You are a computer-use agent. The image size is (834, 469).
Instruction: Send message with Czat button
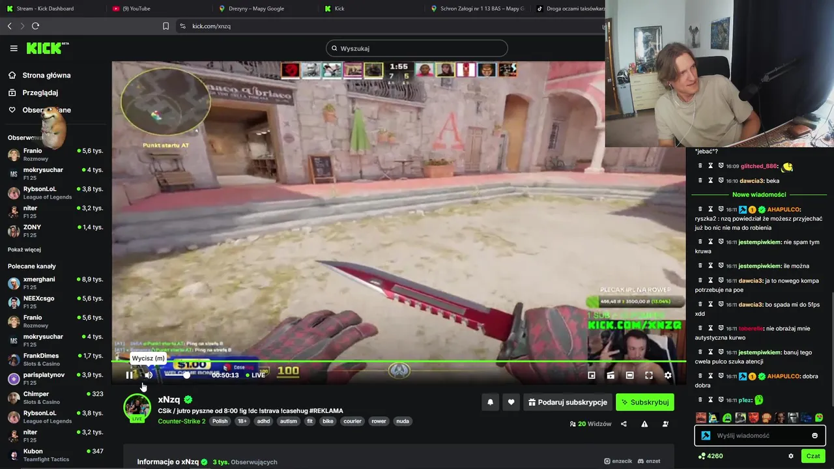813,456
